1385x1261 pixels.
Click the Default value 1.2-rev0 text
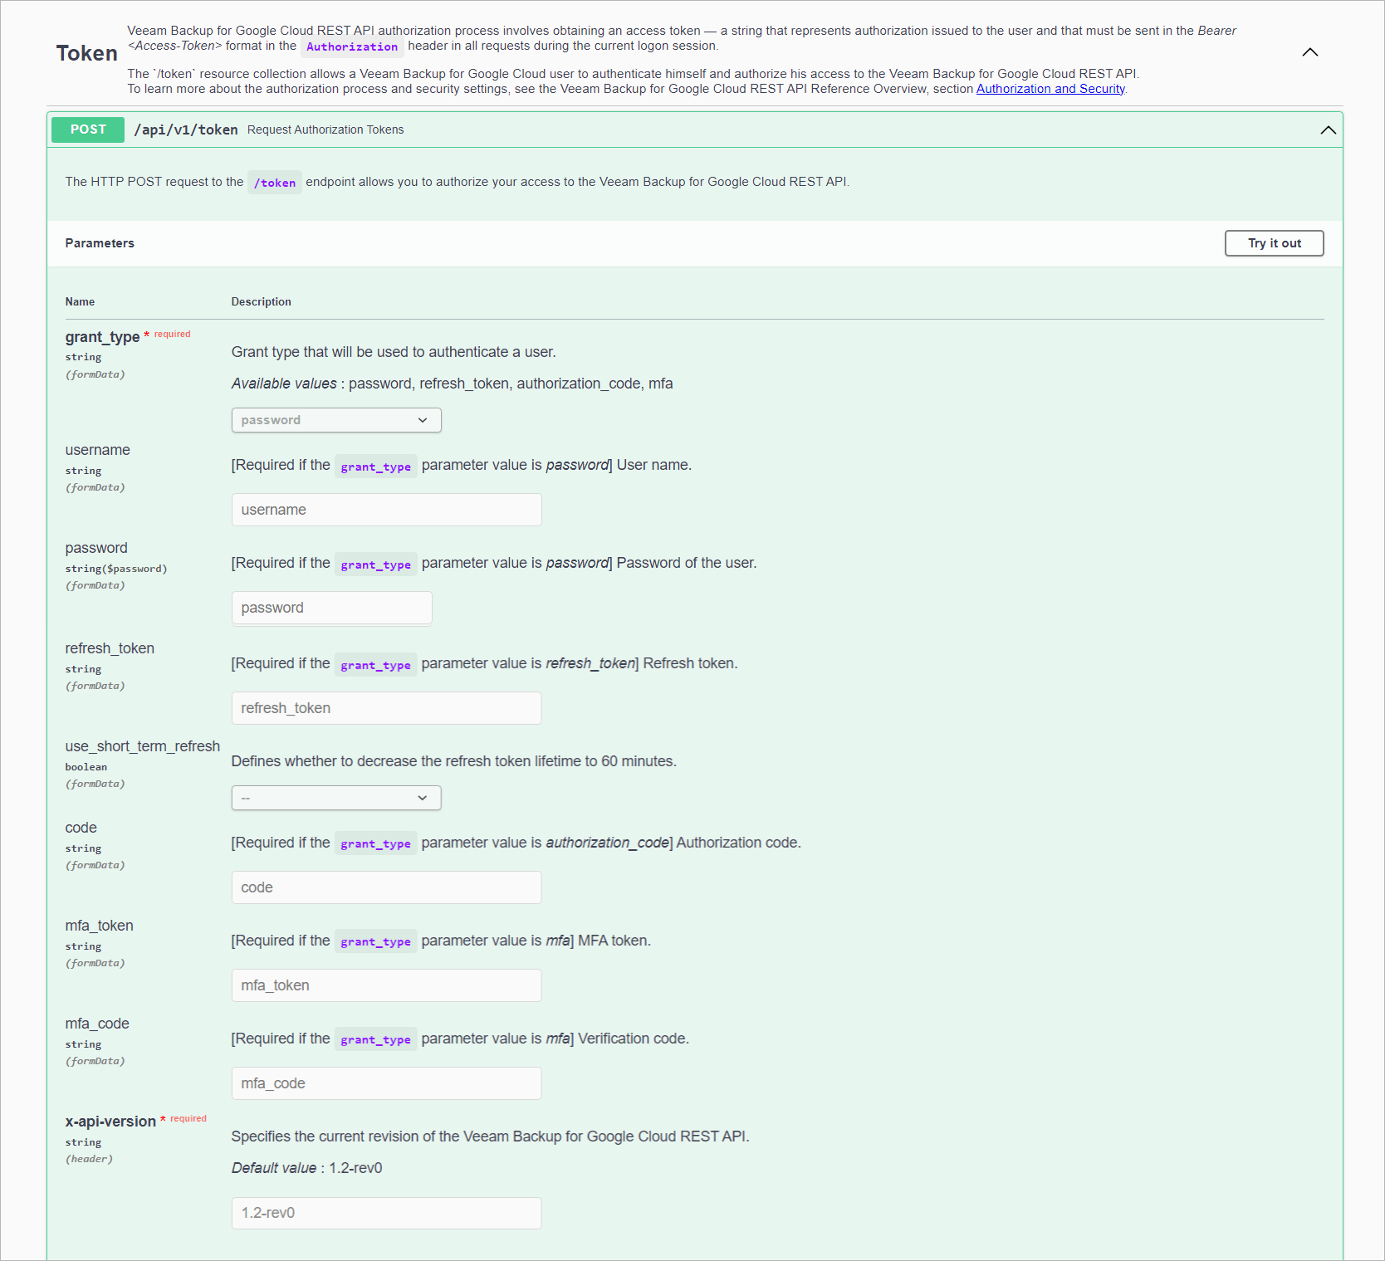(x=307, y=1168)
